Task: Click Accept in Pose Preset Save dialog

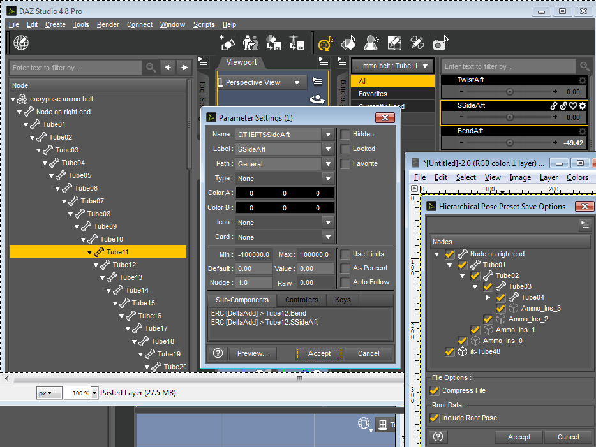Action: tap(519, 437)
